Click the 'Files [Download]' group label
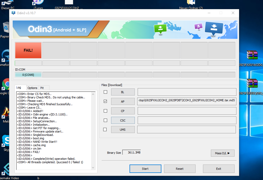Screen dimensions: 263x180 [x=112, y=85]
